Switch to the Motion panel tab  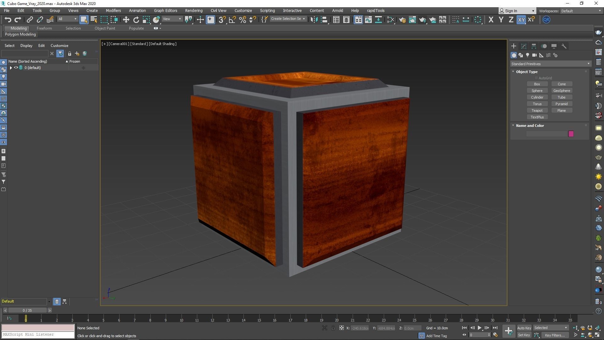[x=544, y=46]
